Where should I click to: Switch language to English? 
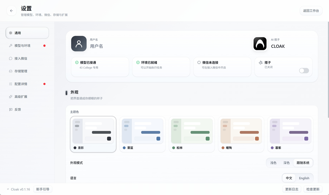coord(304,178)
